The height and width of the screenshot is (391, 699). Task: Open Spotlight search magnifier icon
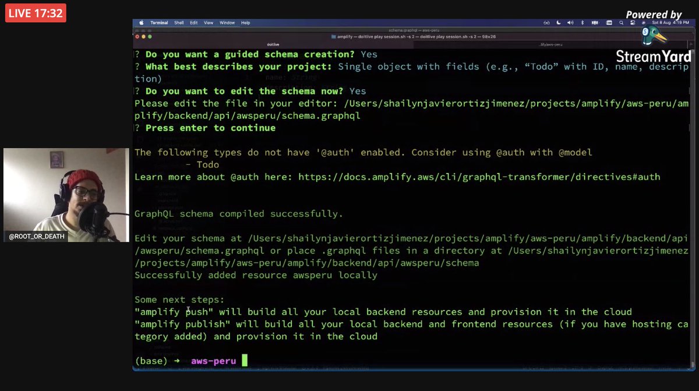point(621,23)
